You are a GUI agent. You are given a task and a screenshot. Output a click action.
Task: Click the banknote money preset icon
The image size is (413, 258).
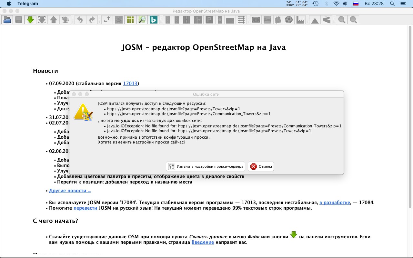point(256,20)
